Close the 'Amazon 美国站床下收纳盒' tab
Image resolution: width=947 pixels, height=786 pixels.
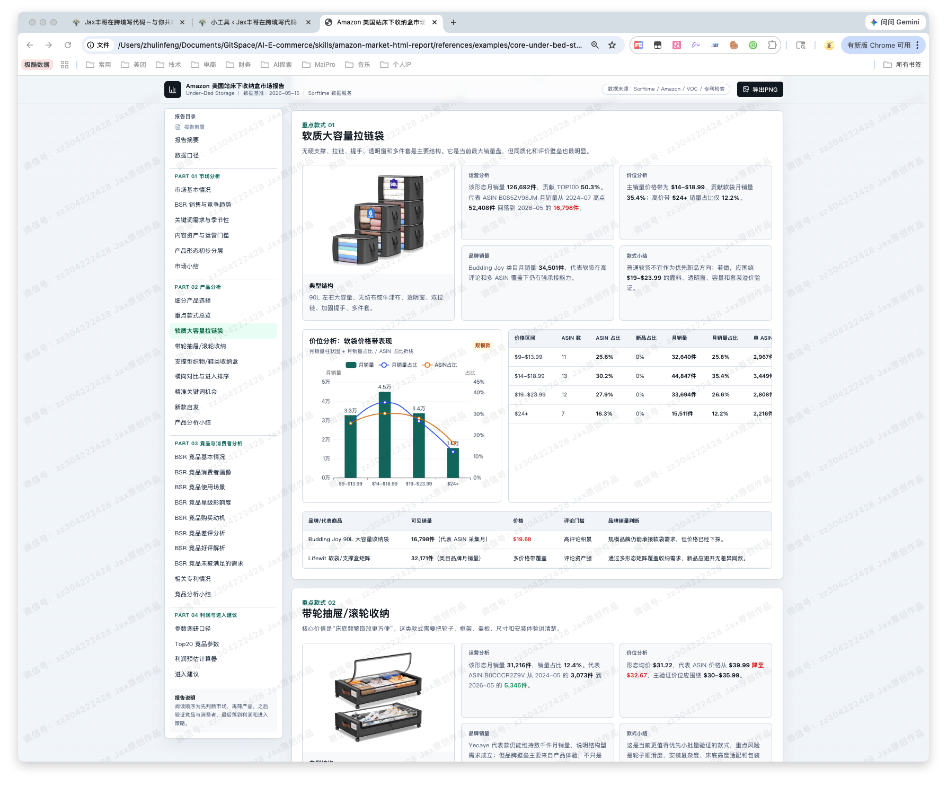click(435, 22)
